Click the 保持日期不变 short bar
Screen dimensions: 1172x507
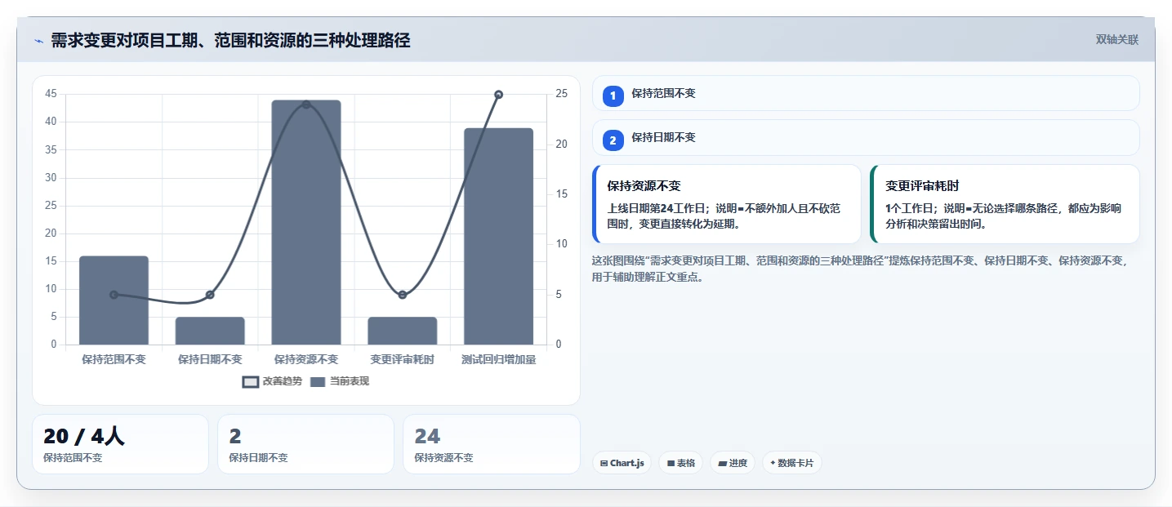[210, 331]
